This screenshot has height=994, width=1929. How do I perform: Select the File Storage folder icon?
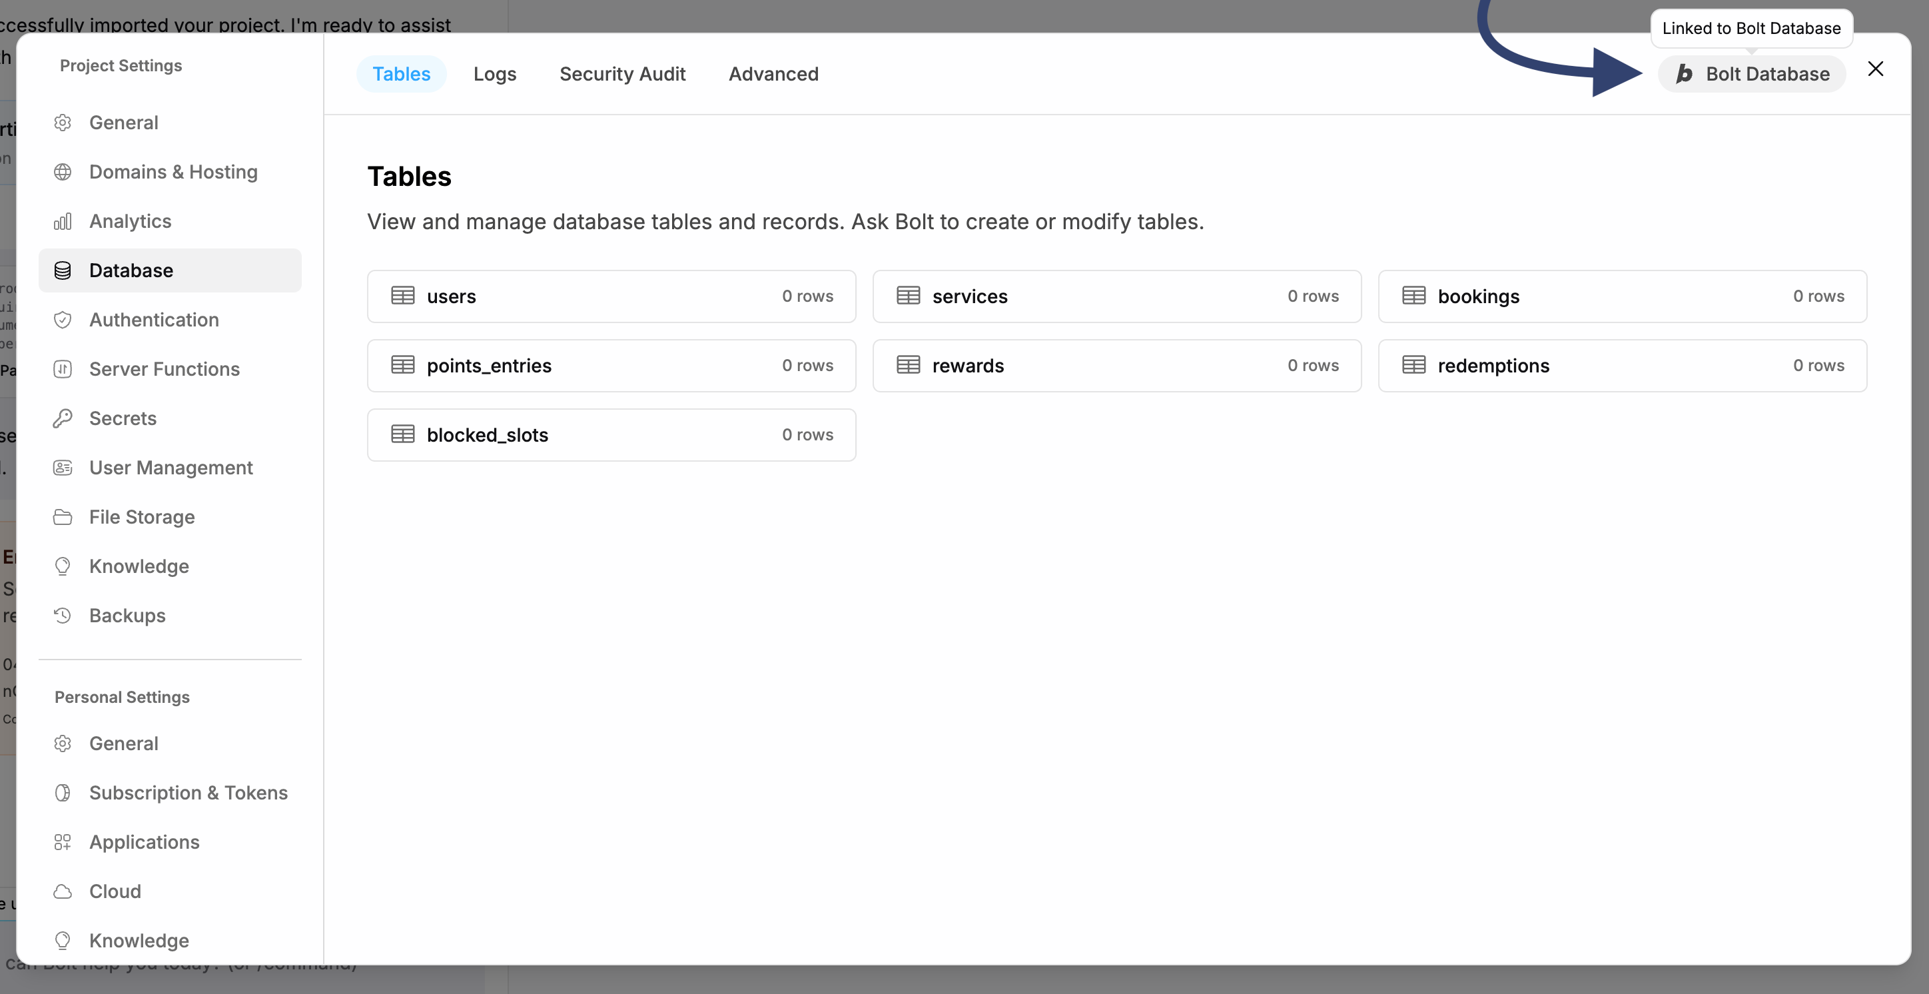pyautogui.click(x=63, y=516)
